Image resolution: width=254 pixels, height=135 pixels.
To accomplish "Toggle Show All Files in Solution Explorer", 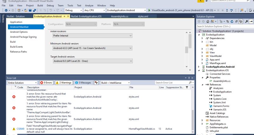I will click(x=241, y=21).
